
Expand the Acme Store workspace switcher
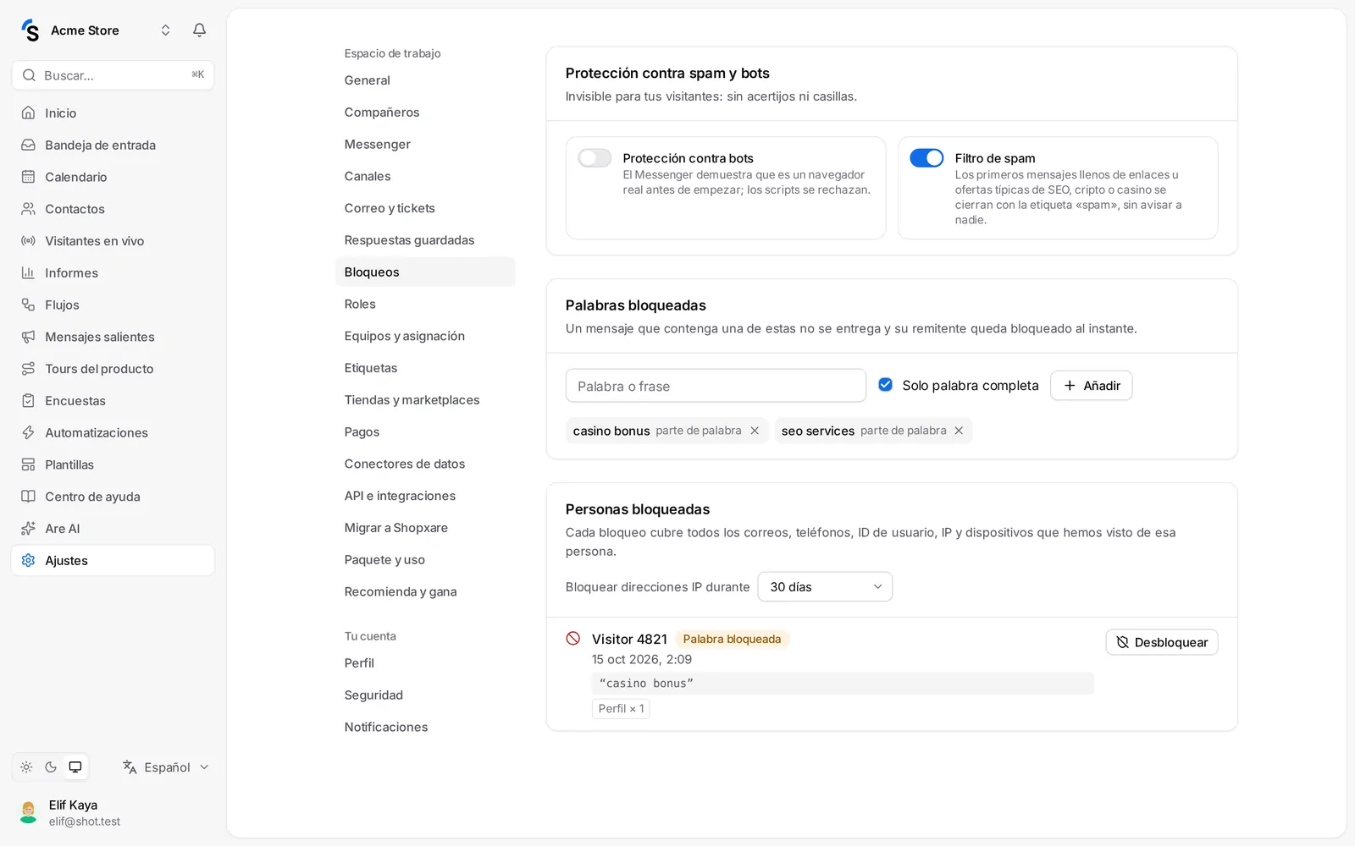pyautogui.click(x=165, y=30)
